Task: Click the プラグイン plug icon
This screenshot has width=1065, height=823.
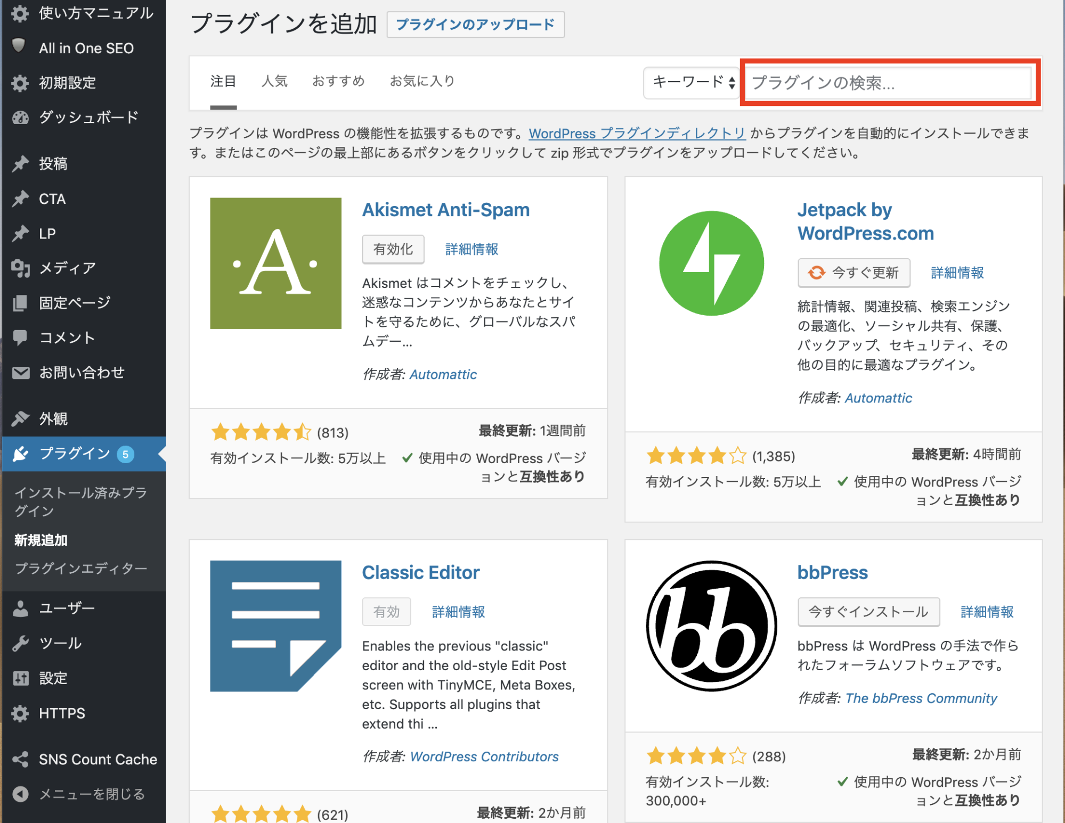Action: coord(20,454)
